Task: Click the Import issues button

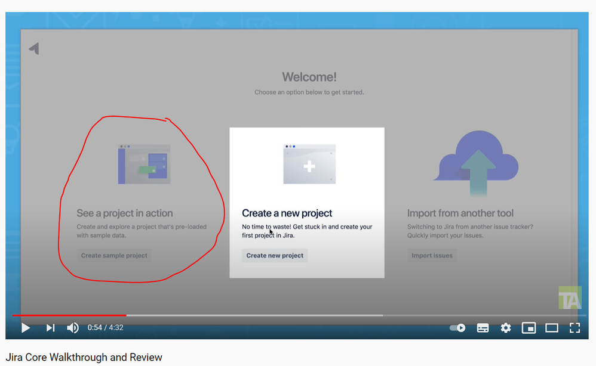Action: pyautogui.click(x=432, y=256)
